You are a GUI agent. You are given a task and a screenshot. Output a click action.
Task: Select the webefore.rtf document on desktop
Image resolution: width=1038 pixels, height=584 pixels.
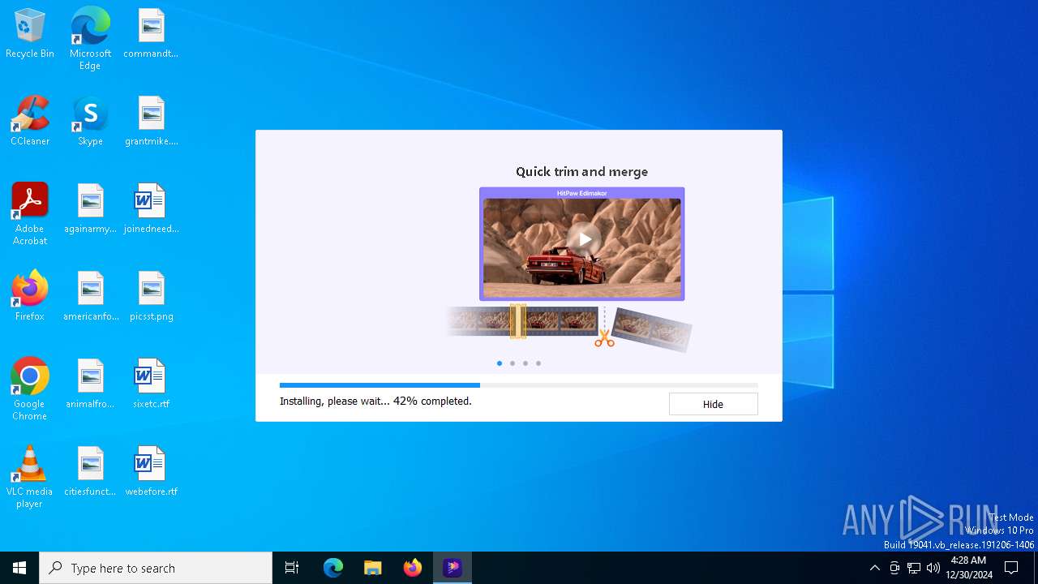pos(151,472)
